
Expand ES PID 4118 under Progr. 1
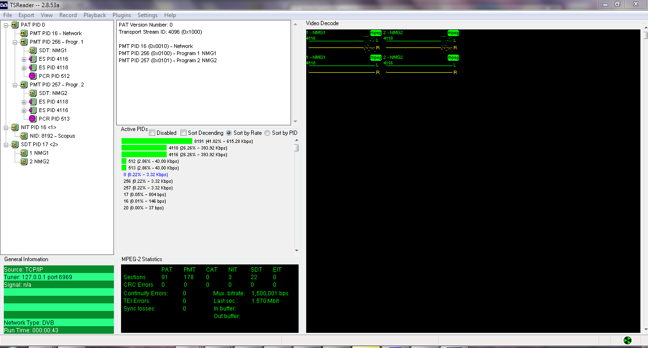24,67
